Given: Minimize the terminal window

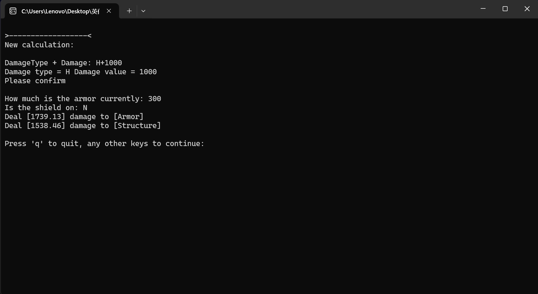Looking at the screenshot, I should [x=483, y=9].
